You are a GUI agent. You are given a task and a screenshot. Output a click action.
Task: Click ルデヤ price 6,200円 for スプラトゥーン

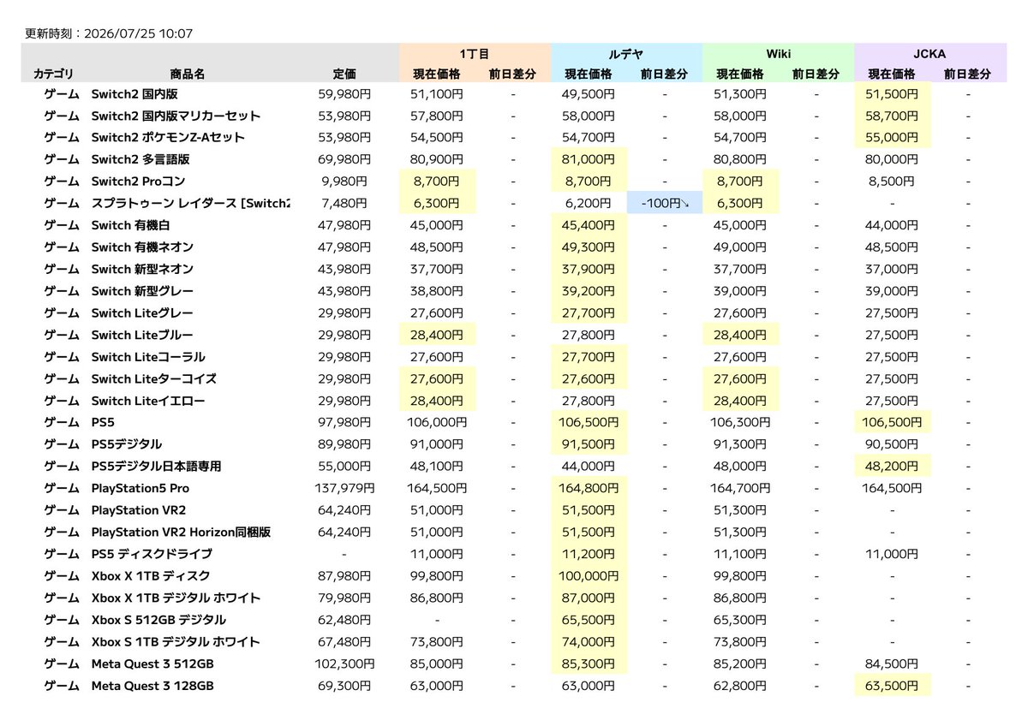pos(589,203)
